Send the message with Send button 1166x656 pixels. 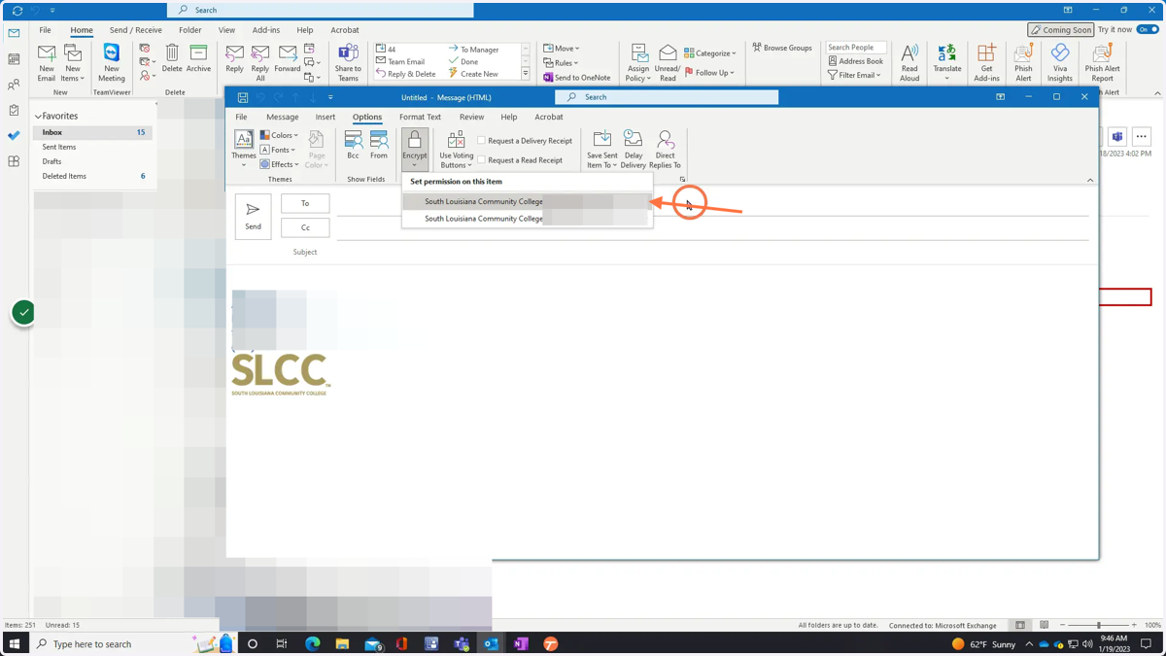coord(253,216)
